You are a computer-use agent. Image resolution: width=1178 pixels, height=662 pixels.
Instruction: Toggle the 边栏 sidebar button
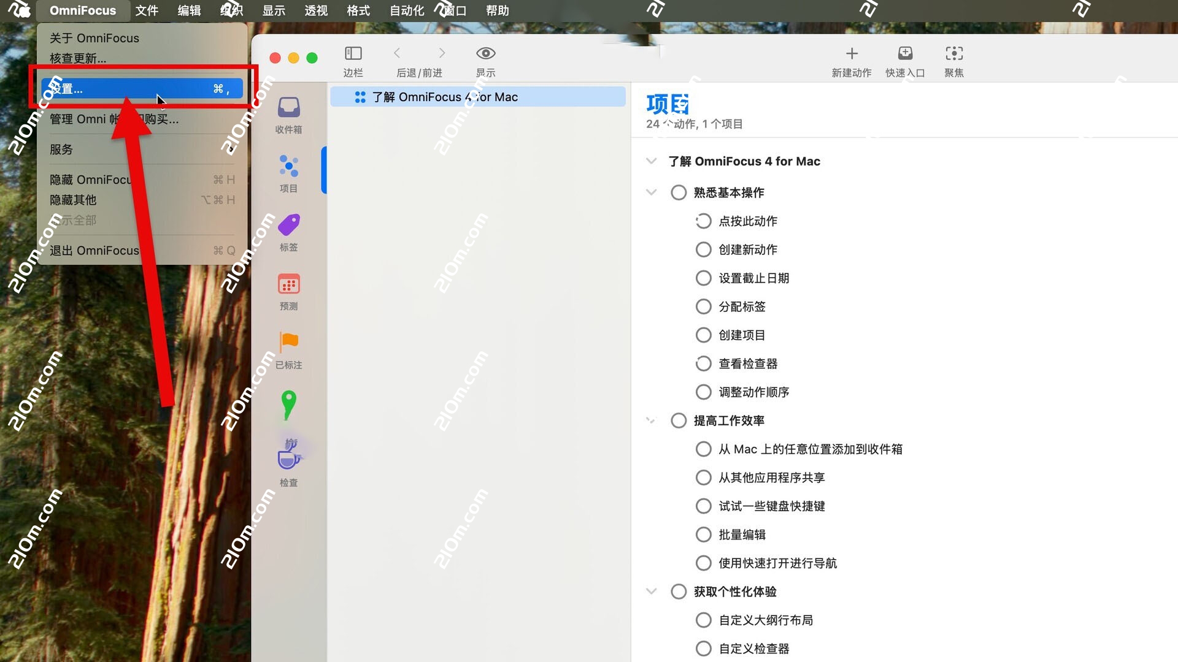pos(353,53)
